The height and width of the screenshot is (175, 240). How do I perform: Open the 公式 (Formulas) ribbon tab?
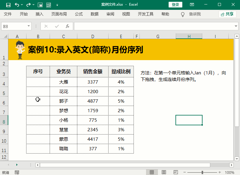tap(79, 14)
